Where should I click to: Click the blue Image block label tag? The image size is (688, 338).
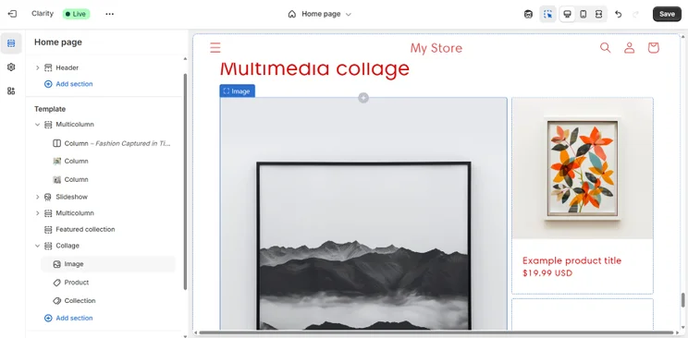237,91
